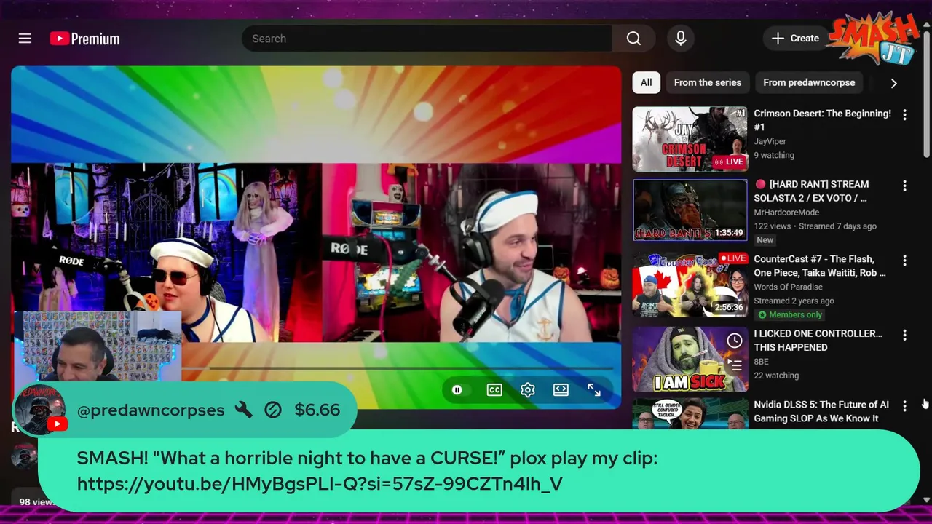Open options menu for Crimson Desert video
Viewport: 932px width, 524px height.
click(904, 115)
